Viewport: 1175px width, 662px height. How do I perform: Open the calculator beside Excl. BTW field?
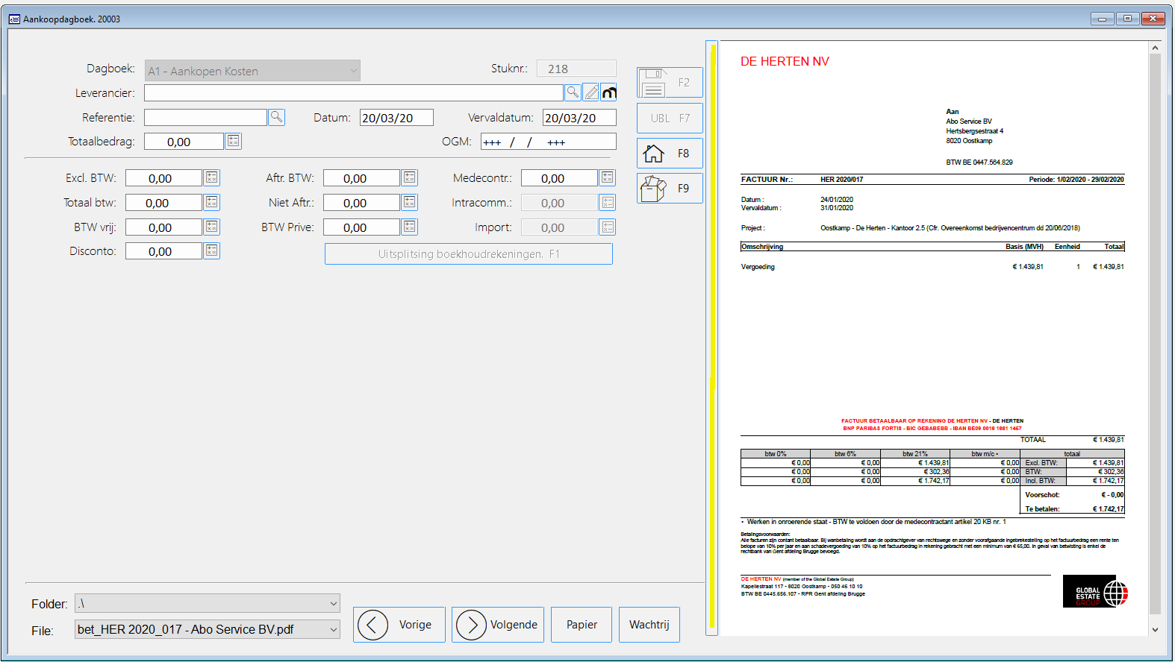tap(212, 178)
